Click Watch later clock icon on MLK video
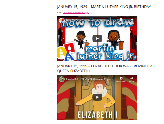This screenshot has width=164, height=124. point(121,19)
